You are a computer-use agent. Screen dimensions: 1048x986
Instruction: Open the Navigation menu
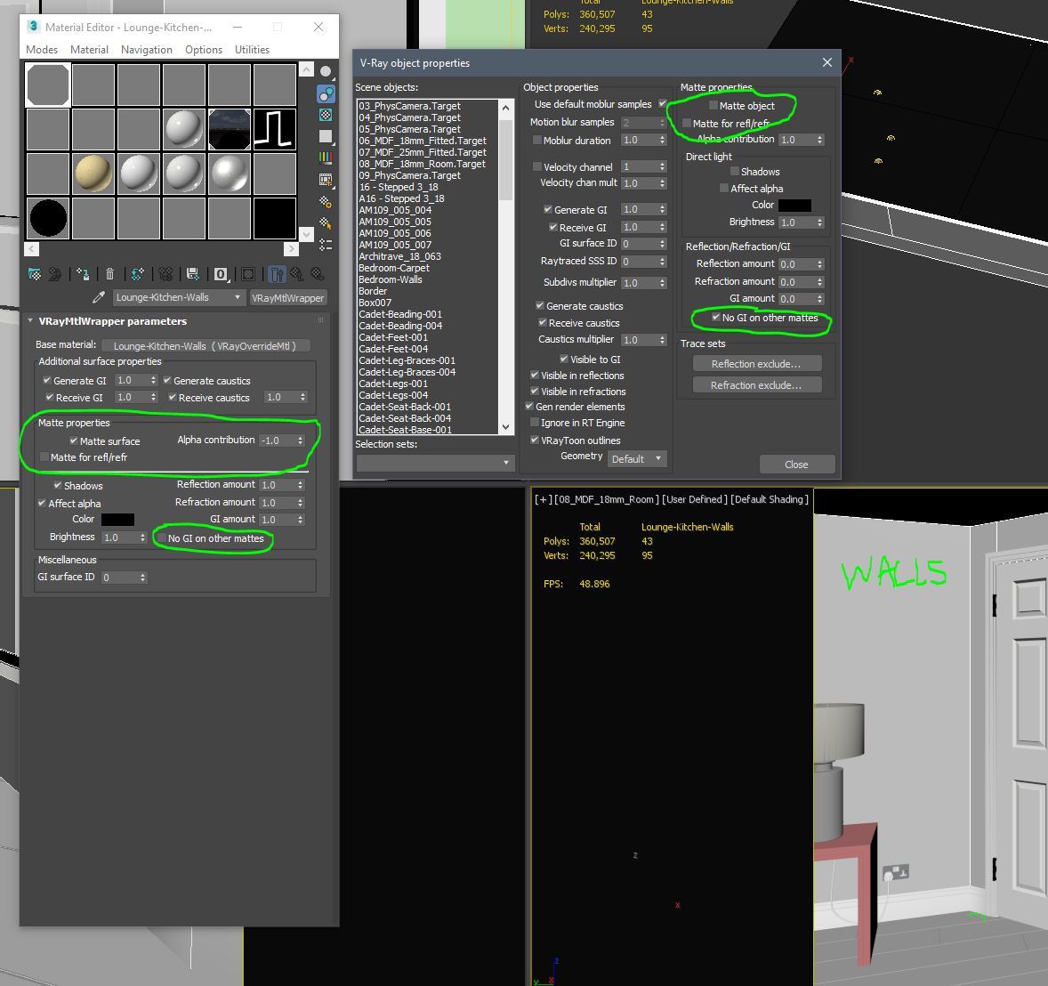click(x=147, y=50)
